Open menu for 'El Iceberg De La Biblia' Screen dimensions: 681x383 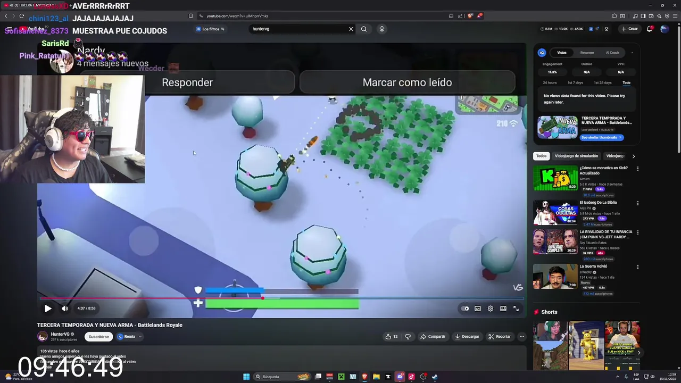point(637,203)
